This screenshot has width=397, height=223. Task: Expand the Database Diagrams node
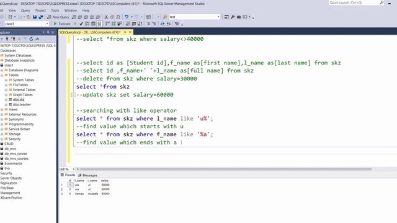[x=2, y=70]
